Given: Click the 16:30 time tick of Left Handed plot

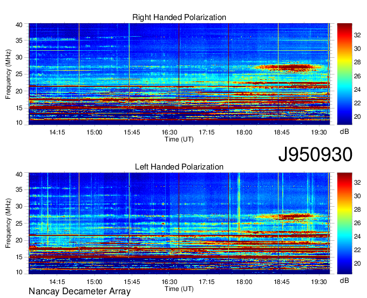Looking at the screenshot, I should [x=169, y=281].
